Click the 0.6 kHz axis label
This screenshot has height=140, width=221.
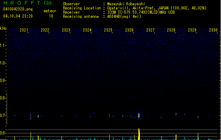(x=3, y=133)
